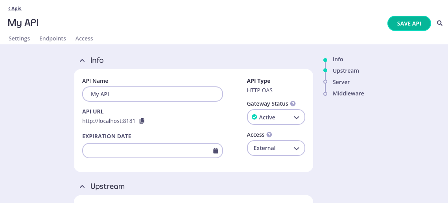448x203 pixels.
Task: Click the Server step circle in side navigation
Action: (325, 82)
